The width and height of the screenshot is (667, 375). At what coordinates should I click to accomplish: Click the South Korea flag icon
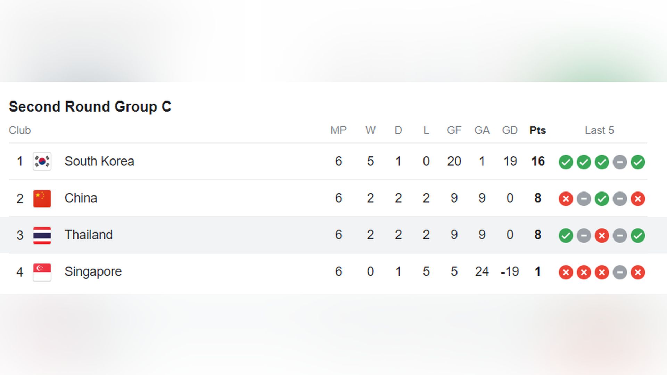tap(42, 161)
